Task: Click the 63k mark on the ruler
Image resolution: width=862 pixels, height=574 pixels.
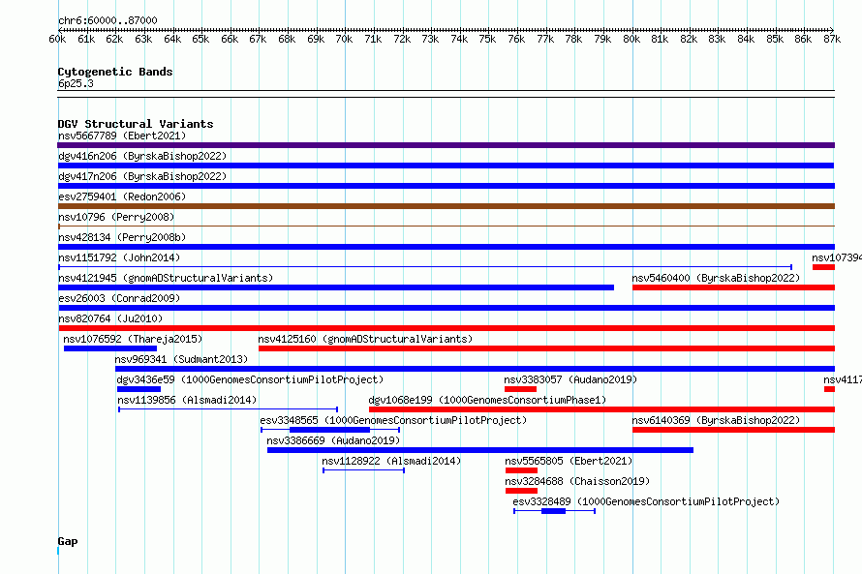Action: click(x=143, y=39)
